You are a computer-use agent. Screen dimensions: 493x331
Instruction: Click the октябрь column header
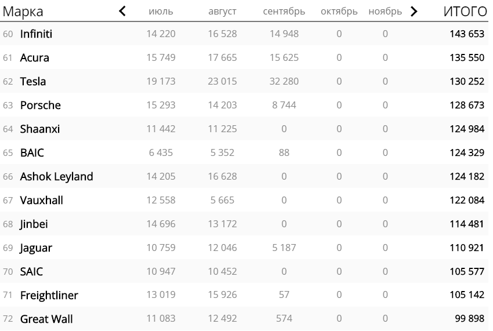coord(339,12)
